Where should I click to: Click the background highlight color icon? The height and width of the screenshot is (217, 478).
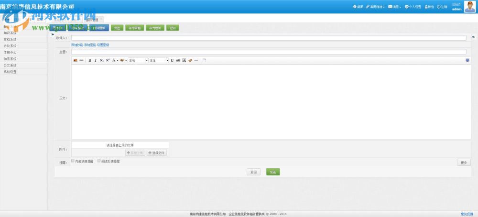122,61
